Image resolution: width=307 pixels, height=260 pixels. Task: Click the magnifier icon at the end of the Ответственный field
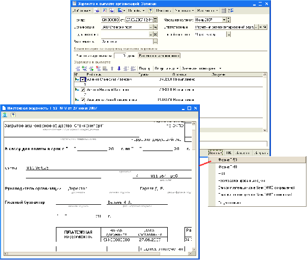point(265,27)
